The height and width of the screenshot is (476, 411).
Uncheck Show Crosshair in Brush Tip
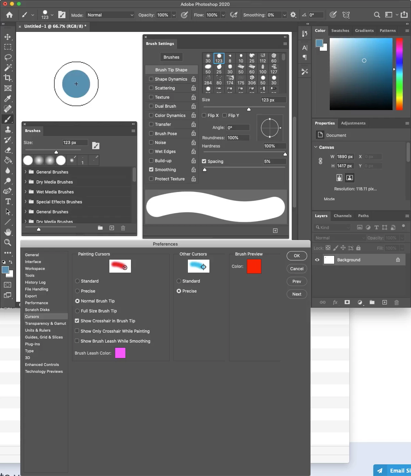[77, 321]
